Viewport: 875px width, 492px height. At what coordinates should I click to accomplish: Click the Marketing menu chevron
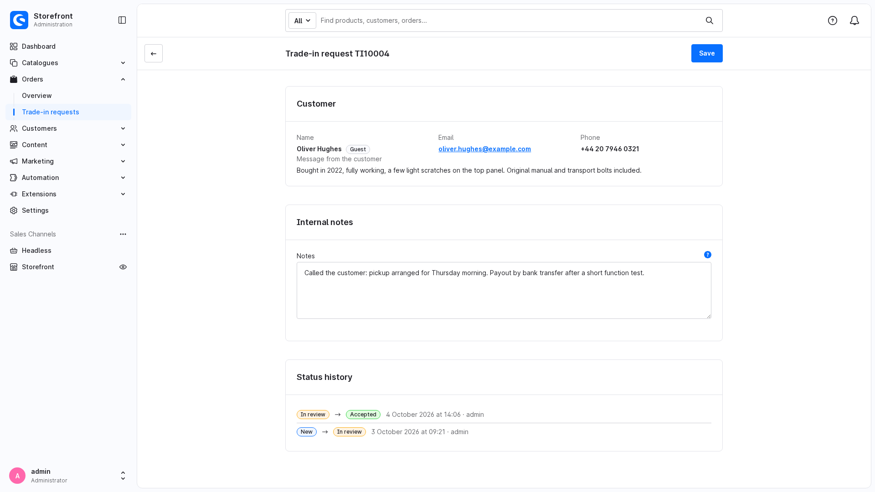pyautogui.click(x=123, y=161)
